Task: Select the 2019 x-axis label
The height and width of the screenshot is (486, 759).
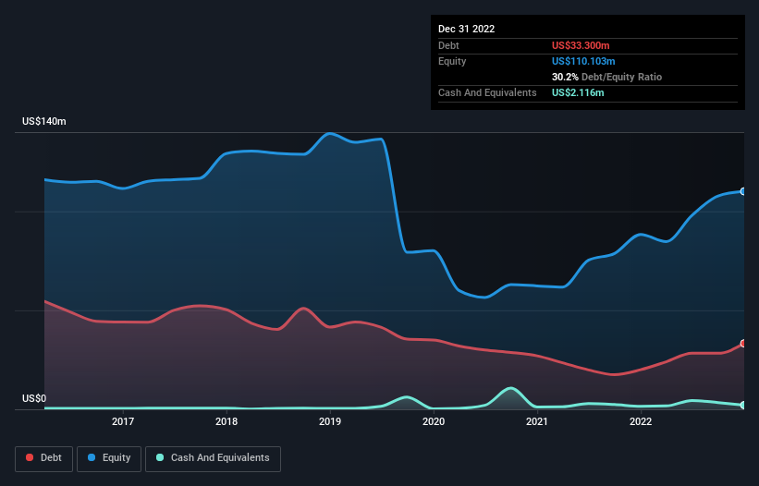Action: (330, 421)
